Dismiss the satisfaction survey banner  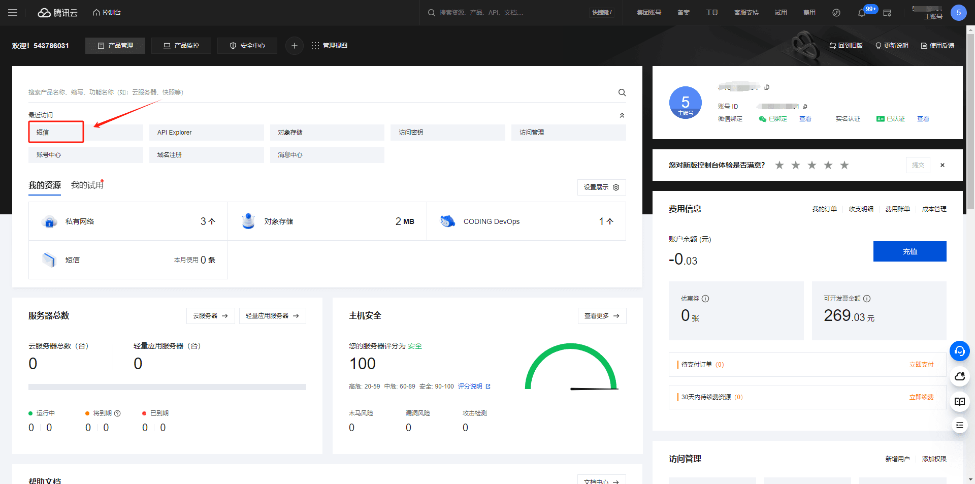click(x=942, y=165)
